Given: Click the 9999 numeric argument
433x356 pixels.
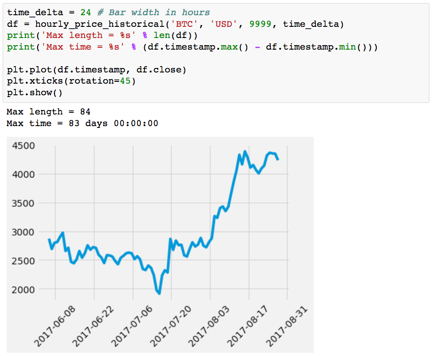Looking at the screenshot, I should coord(260,24).
